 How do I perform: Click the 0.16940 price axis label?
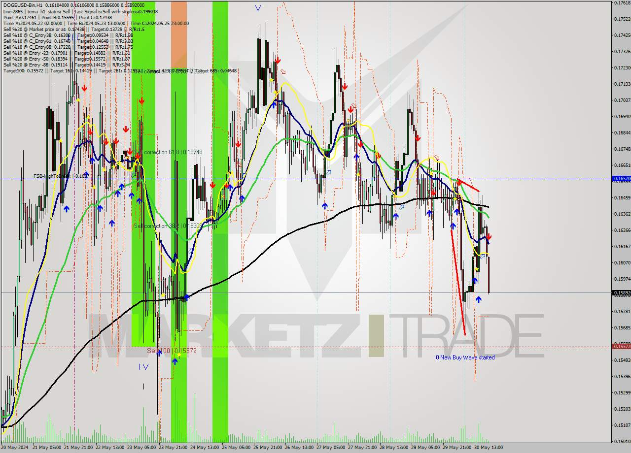point(622,116)
